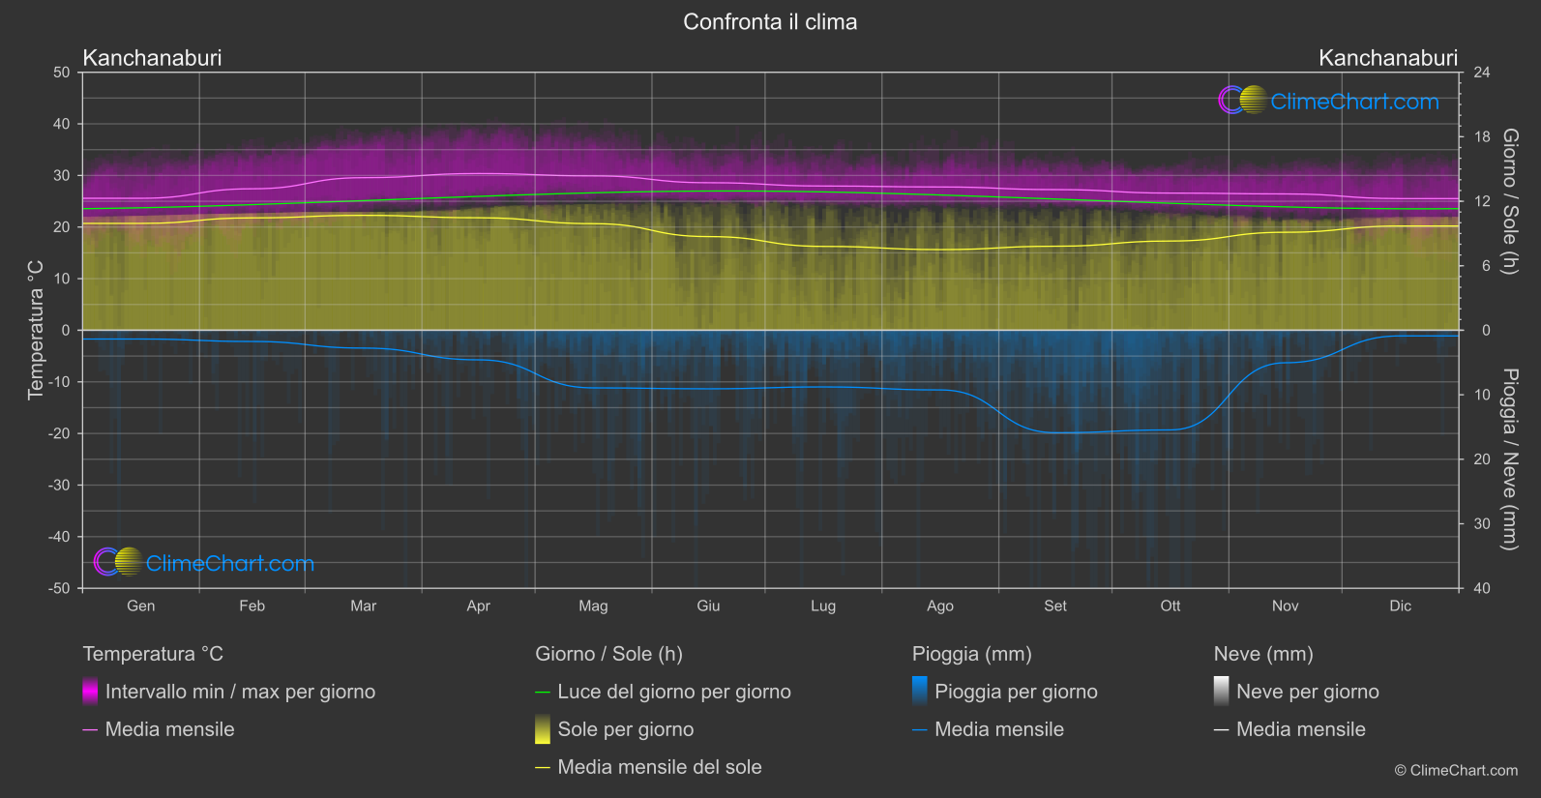Viewport: 1541px width, 798px height.
Task: Click the '40' rain axis tick at bottom right
Action: [x=1481, y=588]
